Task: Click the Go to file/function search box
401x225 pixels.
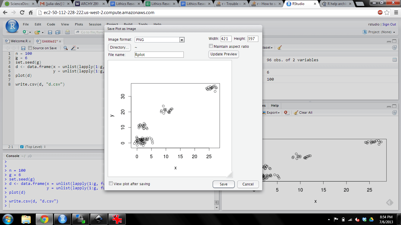Action: (89, 32)
